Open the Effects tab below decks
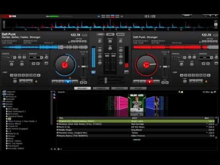Viewport: 220px width, 165px height. coord(120,88)
